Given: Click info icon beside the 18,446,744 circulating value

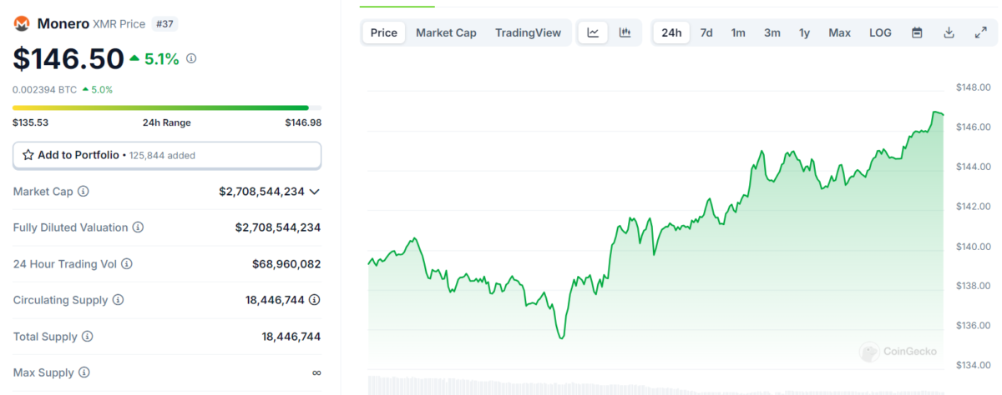Looking at the screenshot, I should click(315, 300).
